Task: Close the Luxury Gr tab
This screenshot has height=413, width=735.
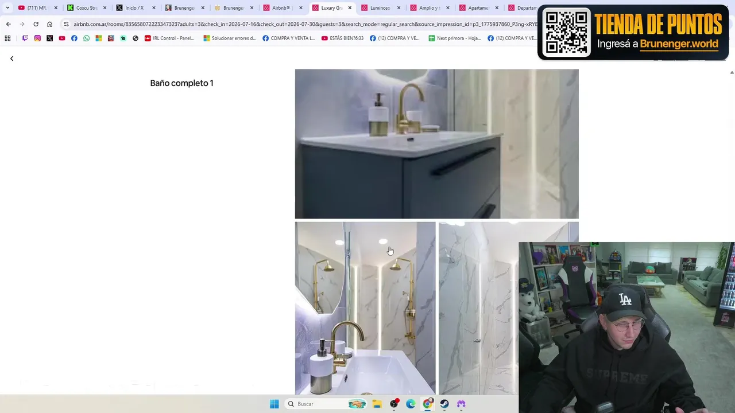Action: tap(350, 8)
